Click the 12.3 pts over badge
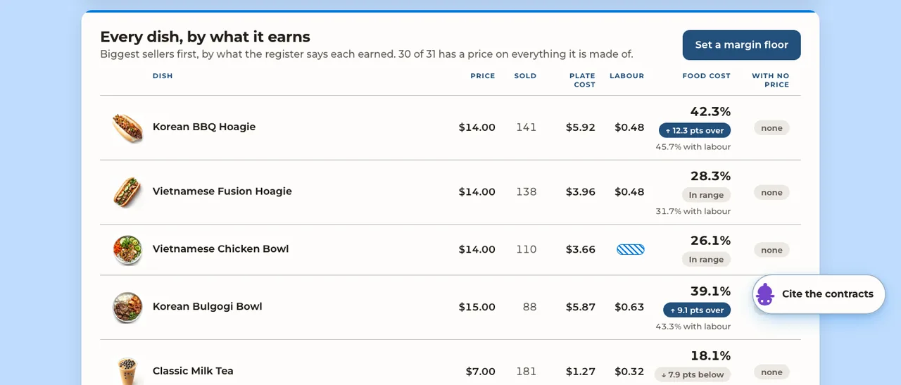Image resolution: width=901 pixels, height=385 pixels. pyautogui.click(x=695, y=130)
